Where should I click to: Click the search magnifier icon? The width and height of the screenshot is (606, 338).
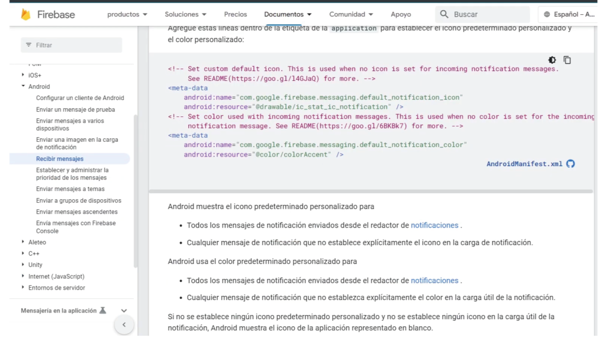pyautogui.click(x=444, y=14)
